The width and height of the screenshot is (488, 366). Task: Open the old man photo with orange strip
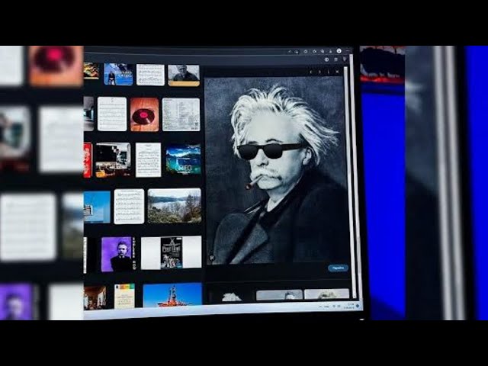pos(184,75)
